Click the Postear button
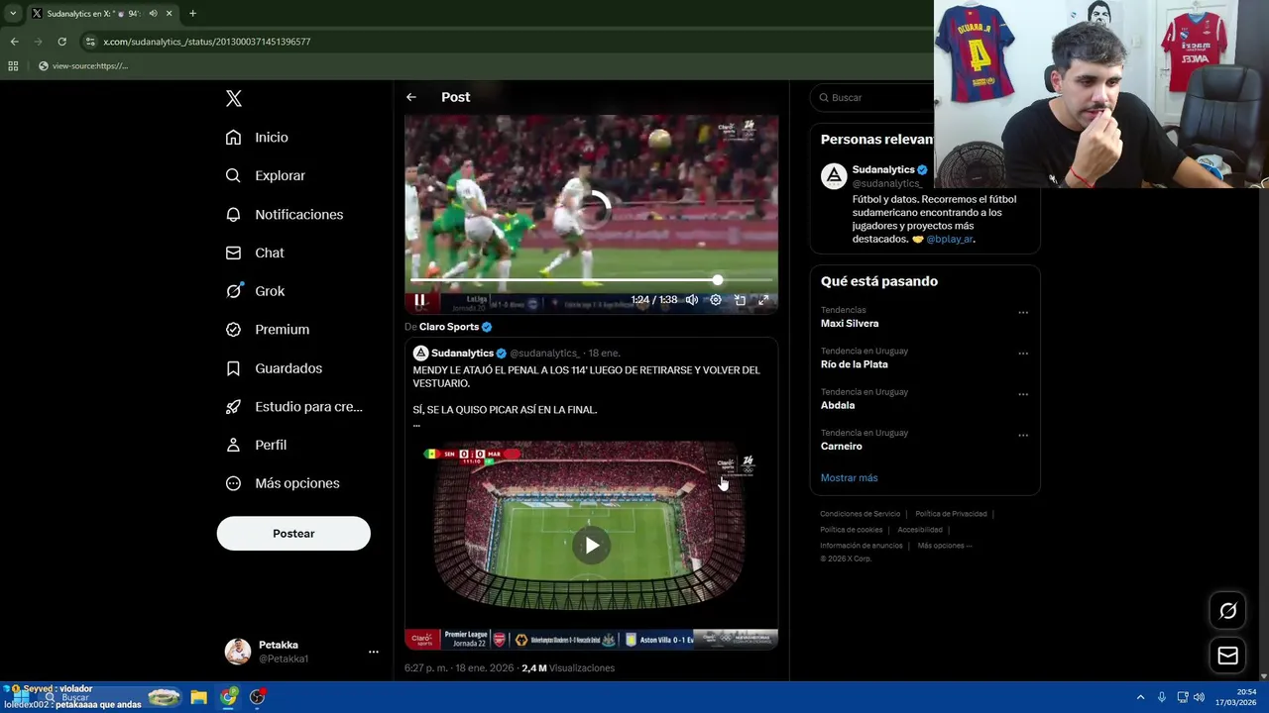Image resolution: width=1269 pixels, height=713 pixels. (293, 534)
